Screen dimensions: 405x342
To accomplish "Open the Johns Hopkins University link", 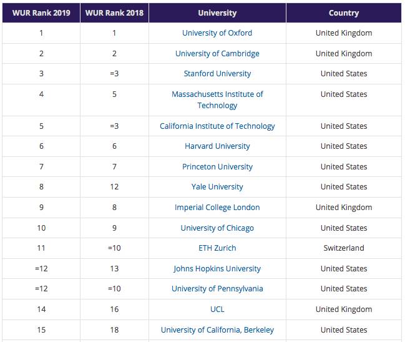I will (217, 269).
